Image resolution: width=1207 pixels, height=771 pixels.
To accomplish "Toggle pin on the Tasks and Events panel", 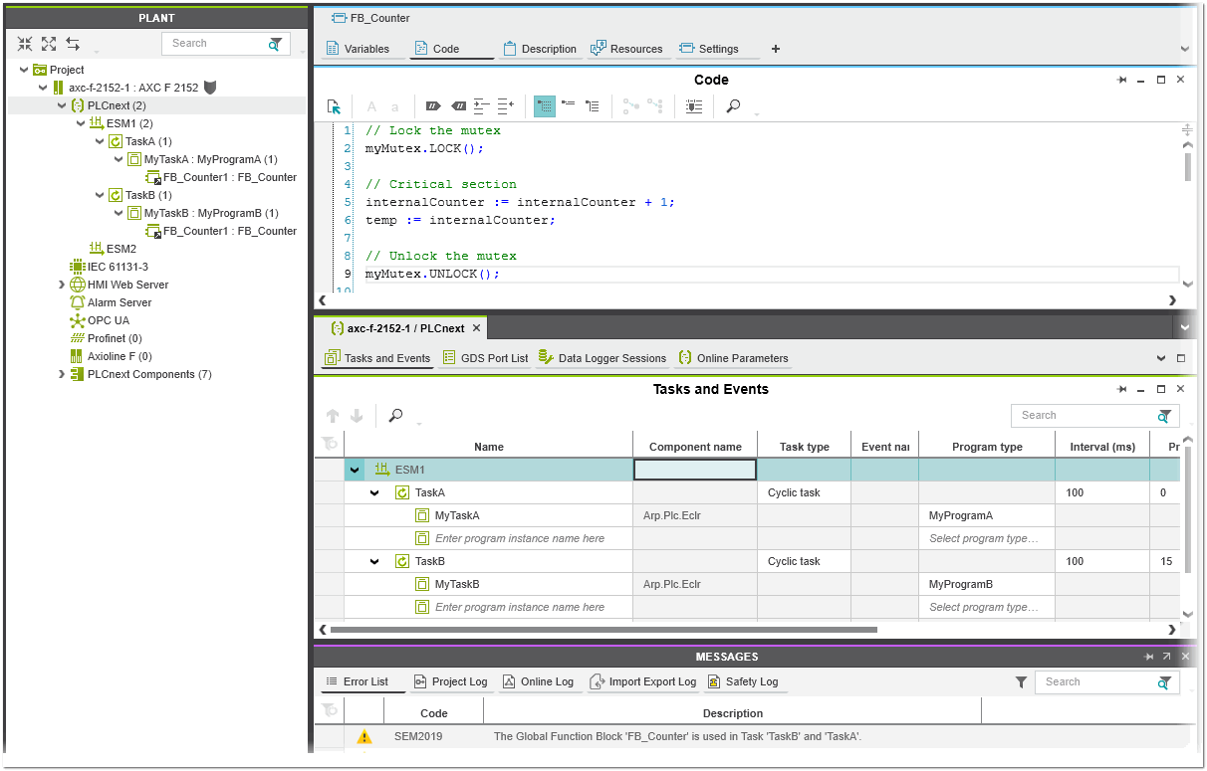I will (x=1122, y=389).
